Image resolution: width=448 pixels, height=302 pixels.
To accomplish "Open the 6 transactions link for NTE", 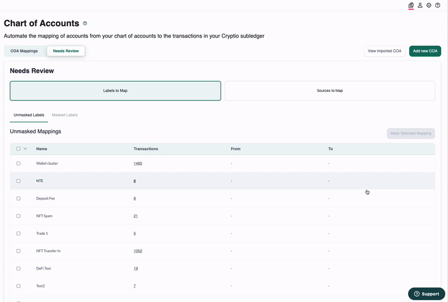I will (x=134, y=181).
